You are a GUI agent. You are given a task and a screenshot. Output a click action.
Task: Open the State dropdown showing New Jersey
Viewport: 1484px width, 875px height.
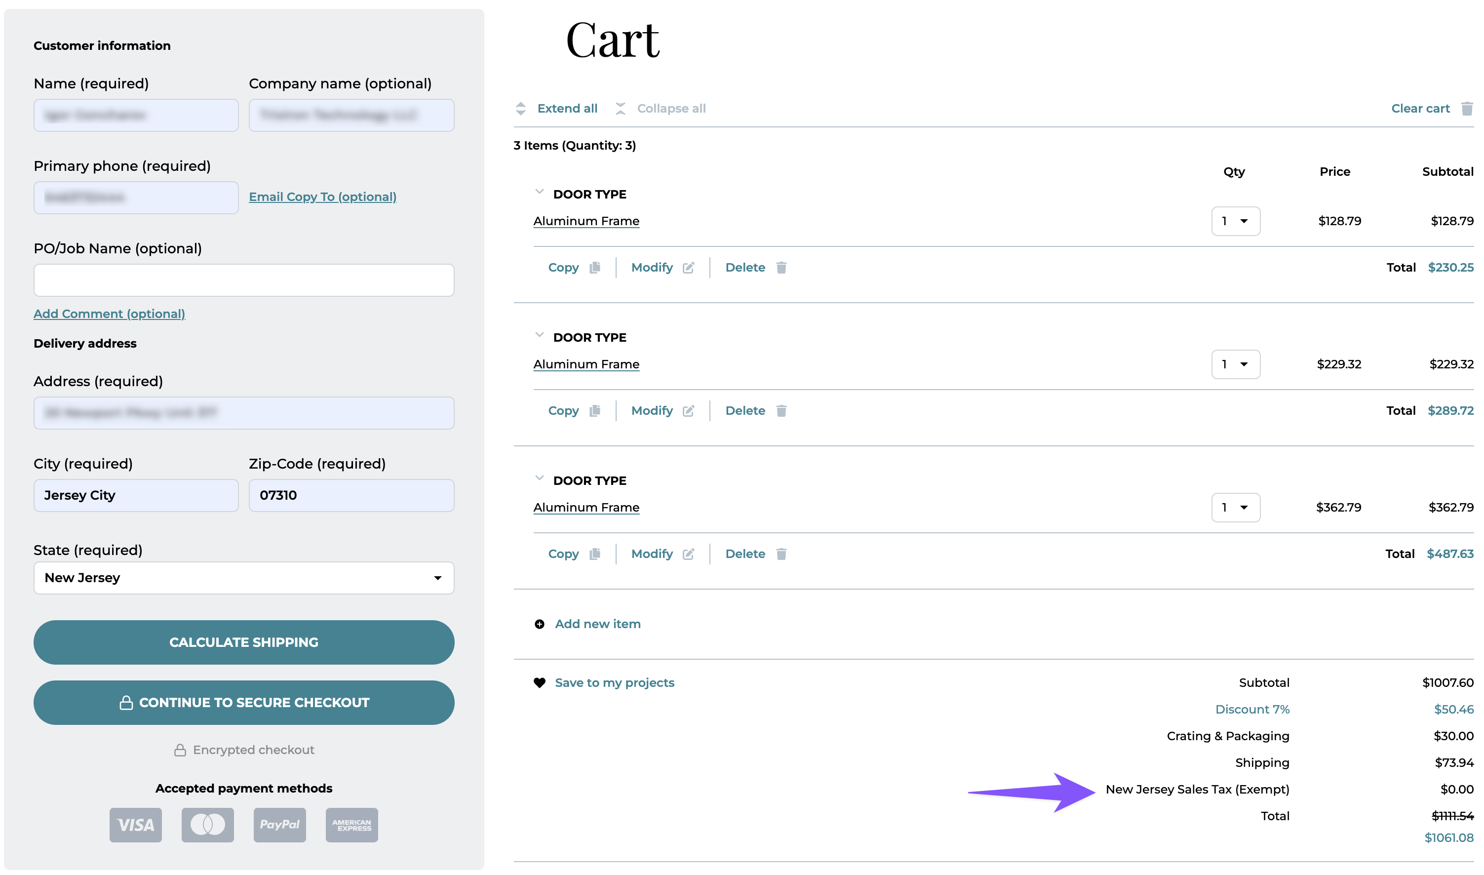pos(244,578)
